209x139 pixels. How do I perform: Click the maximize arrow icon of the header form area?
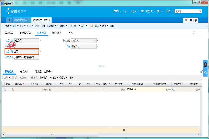195,32
